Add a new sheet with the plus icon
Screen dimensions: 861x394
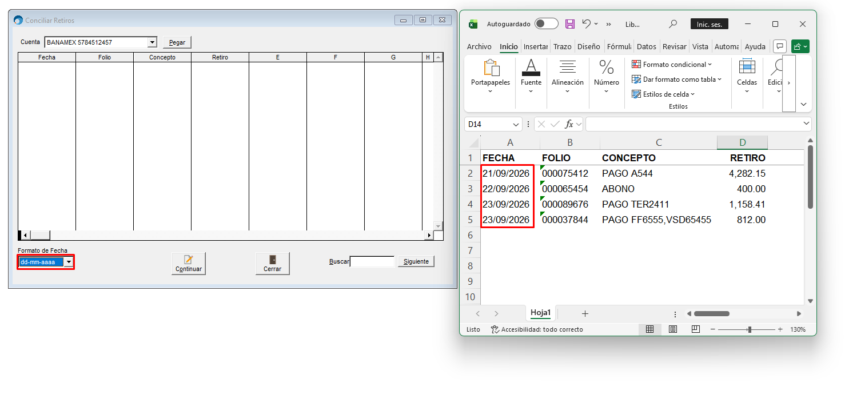tap(585, 313)
